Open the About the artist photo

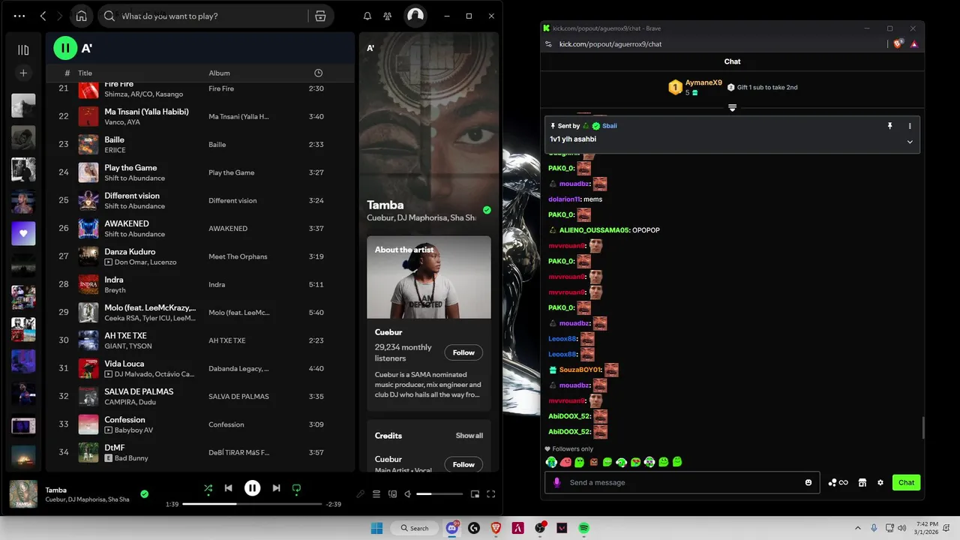click(x=429, y=277)
